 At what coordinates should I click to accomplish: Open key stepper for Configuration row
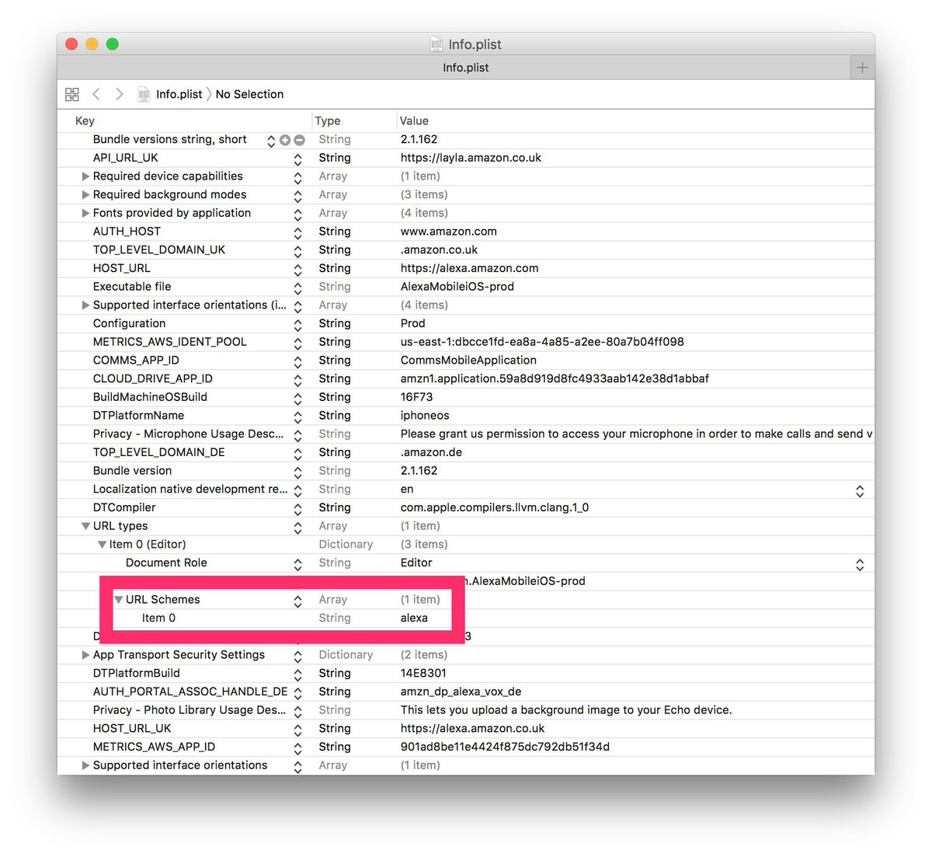tap(297, 324)
